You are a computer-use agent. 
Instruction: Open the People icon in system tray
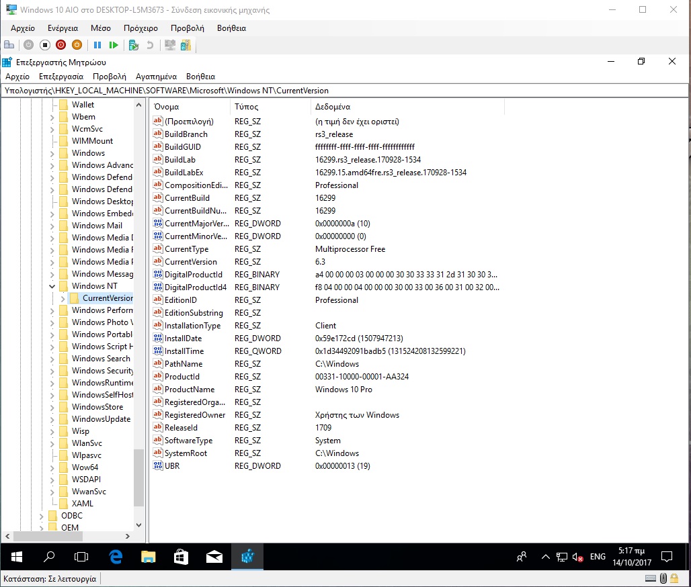pyautogui.click(x=522, y=557)
